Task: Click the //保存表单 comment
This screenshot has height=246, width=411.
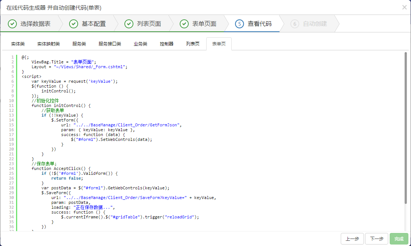Action: point(44,164)
